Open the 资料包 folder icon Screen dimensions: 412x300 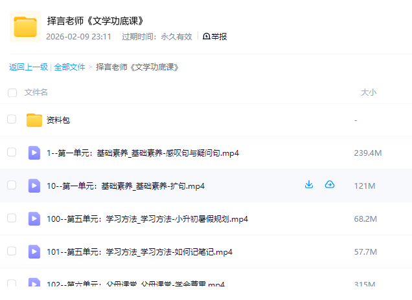pyautogui.click(x=34, y=120)
